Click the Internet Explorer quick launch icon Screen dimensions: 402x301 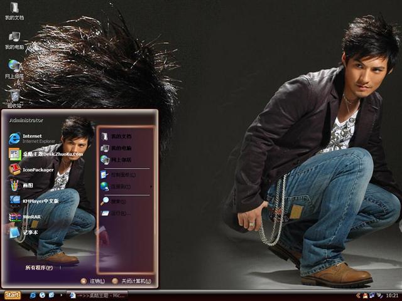[x=32, y=295]
